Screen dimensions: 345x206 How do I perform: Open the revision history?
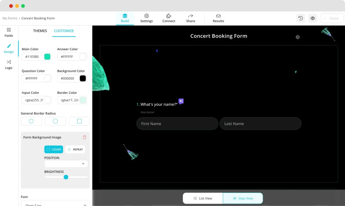(300, 18)
